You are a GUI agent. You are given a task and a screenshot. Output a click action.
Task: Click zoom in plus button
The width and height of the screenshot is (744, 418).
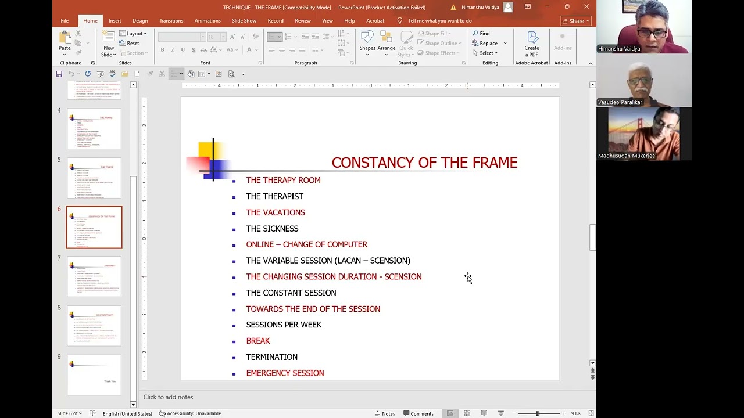(563, 413)
